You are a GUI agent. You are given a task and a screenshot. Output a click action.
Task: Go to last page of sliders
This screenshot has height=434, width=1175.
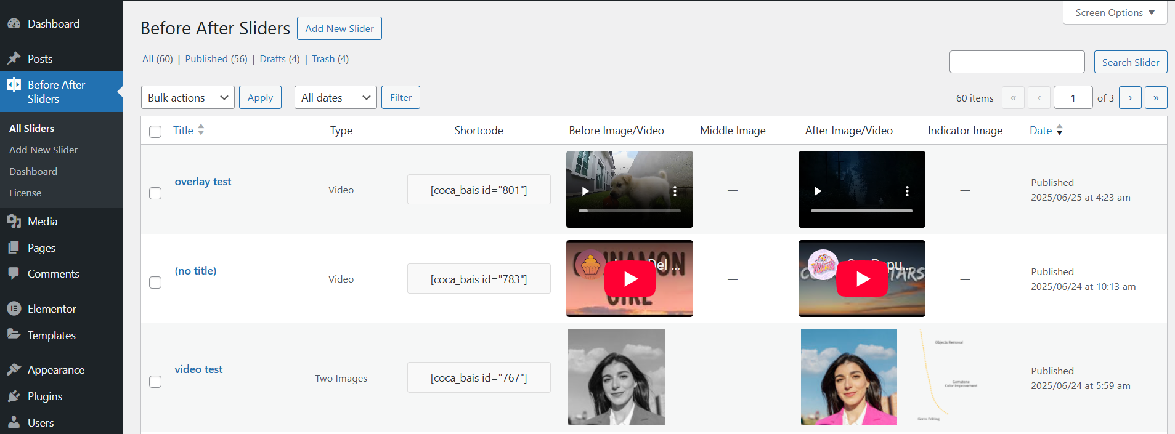1156,98
